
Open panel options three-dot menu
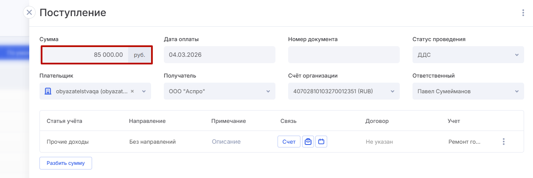(523, 13)
